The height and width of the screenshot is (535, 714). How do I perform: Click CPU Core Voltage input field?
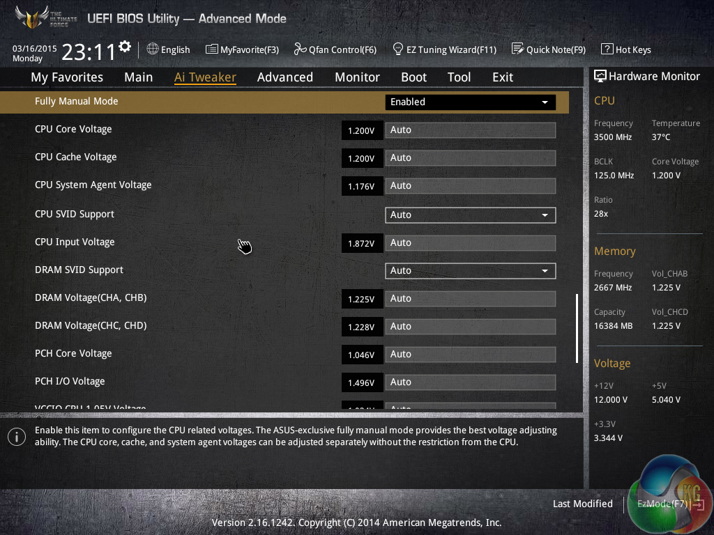470,130
